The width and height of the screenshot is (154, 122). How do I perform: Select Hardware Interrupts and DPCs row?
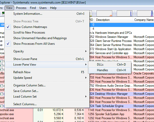point(122,33)
